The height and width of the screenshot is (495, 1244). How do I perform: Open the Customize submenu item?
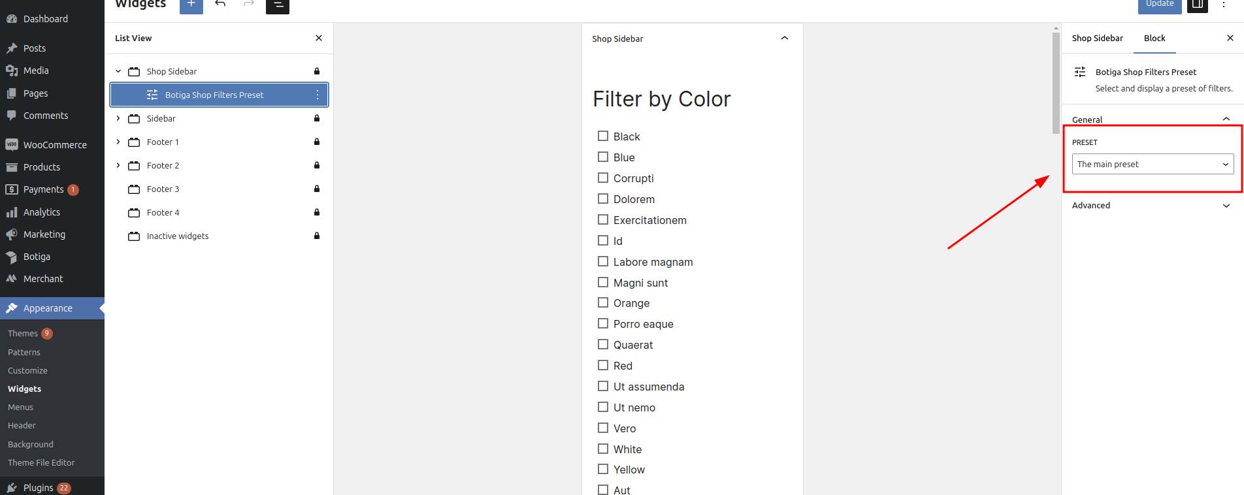click(27, 370)
